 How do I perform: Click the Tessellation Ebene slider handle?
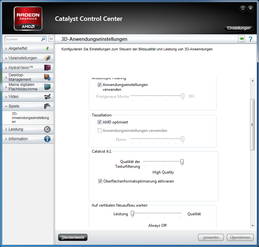(183, 139)
